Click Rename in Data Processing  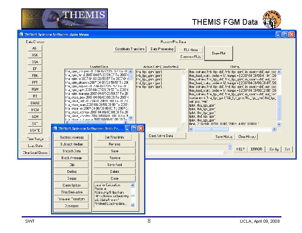115,144
